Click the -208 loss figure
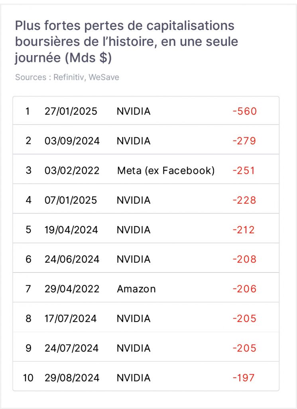This screenshot has height=409, width=297. point(244,259)
